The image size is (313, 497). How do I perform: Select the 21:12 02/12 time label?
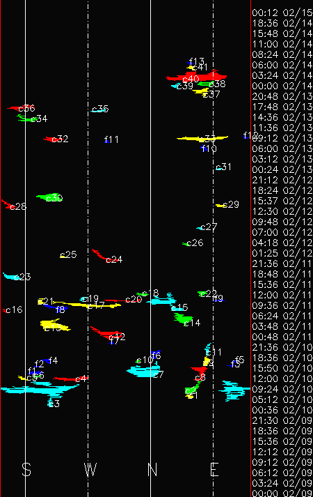tap(282, 180)
